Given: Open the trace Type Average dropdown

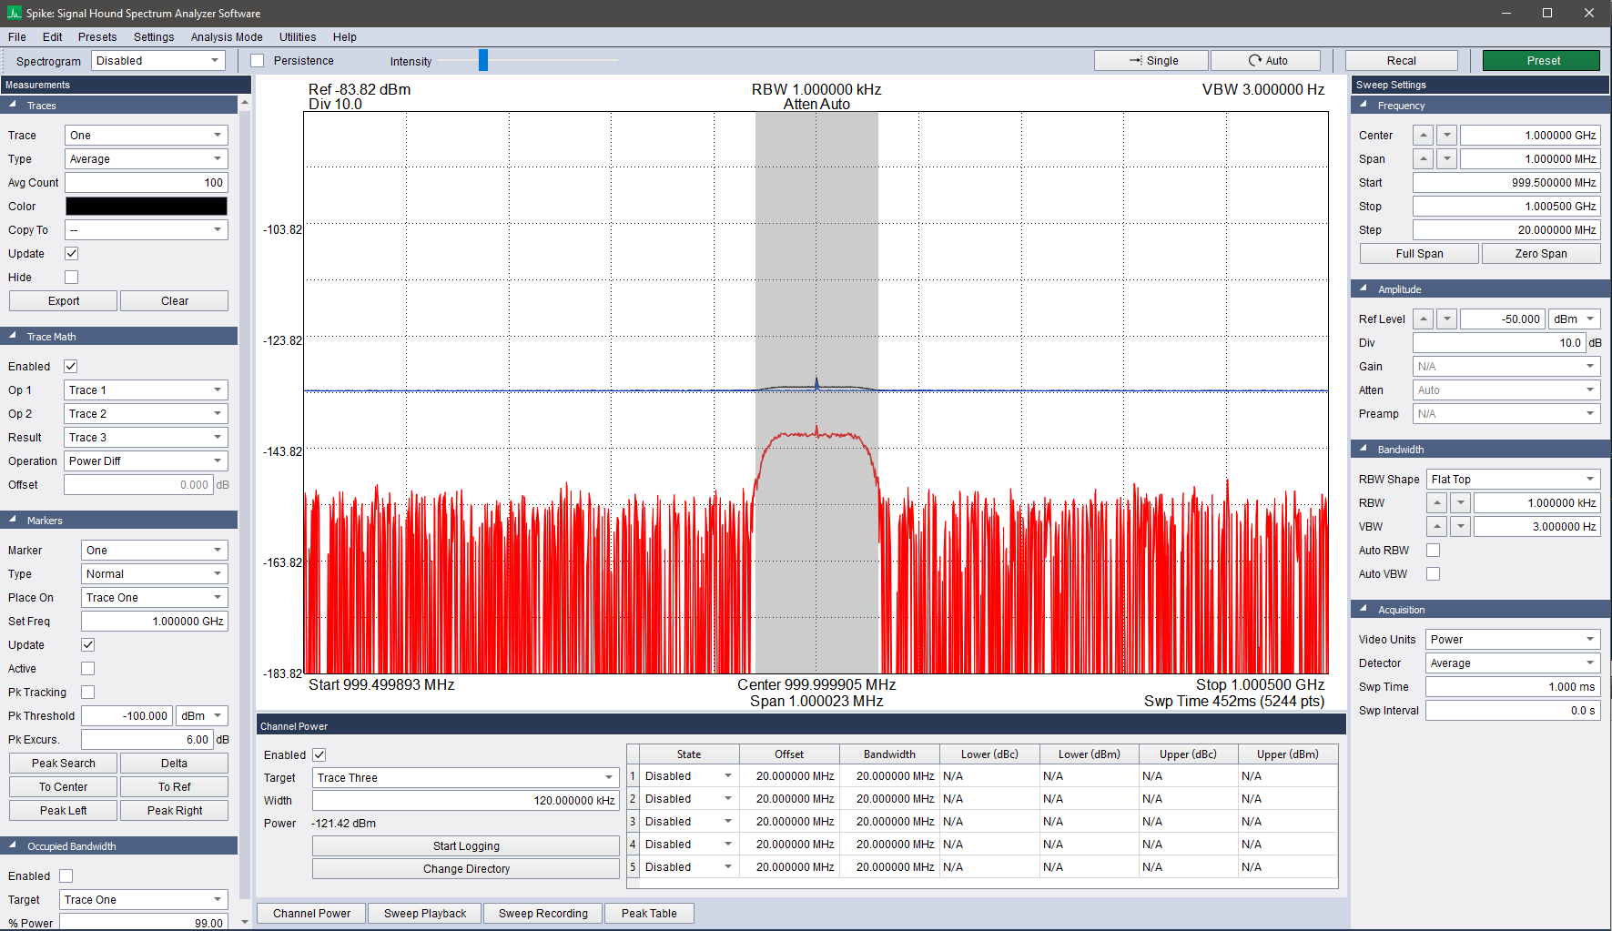Looking at the screenshot, I should [147, 159].
